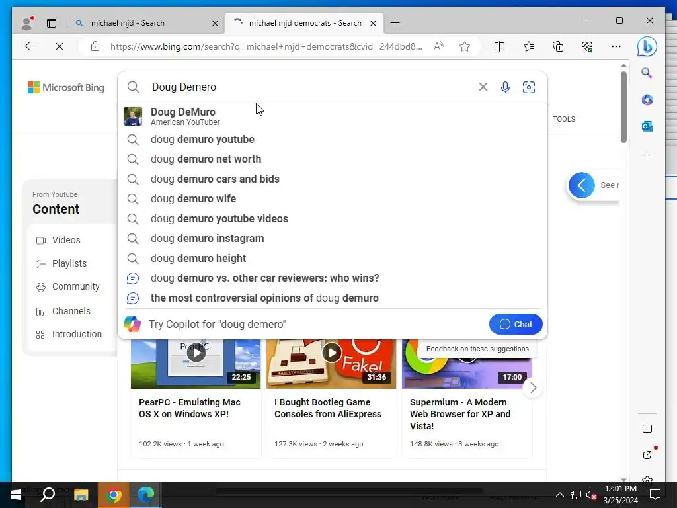Open Browser essentials heart icon
Image resolution: width=677 pixels, height=508 pixels.
587,46
